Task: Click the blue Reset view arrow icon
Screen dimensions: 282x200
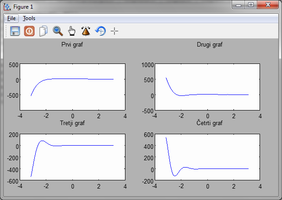Action: (x=100, y=31)
